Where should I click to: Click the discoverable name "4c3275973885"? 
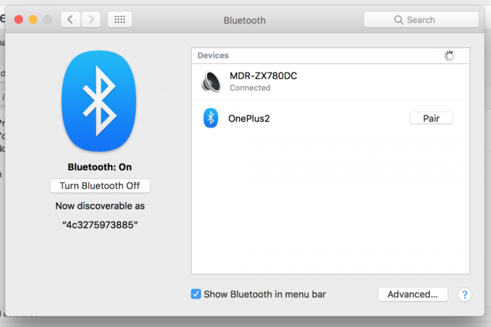(100, 225)
